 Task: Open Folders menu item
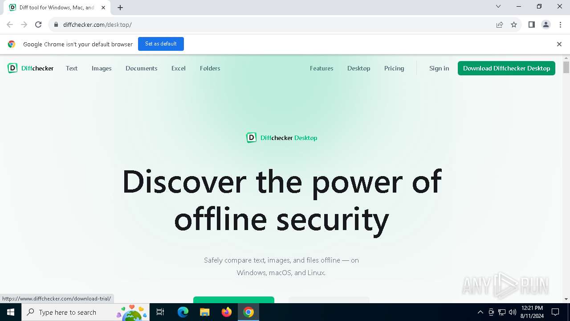click(x=210, y=68)
